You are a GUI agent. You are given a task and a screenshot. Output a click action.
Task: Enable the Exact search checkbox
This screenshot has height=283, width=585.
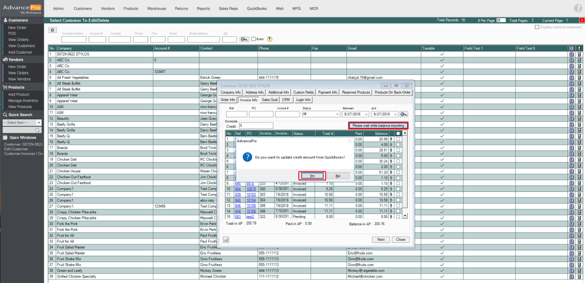pos(253,39)
